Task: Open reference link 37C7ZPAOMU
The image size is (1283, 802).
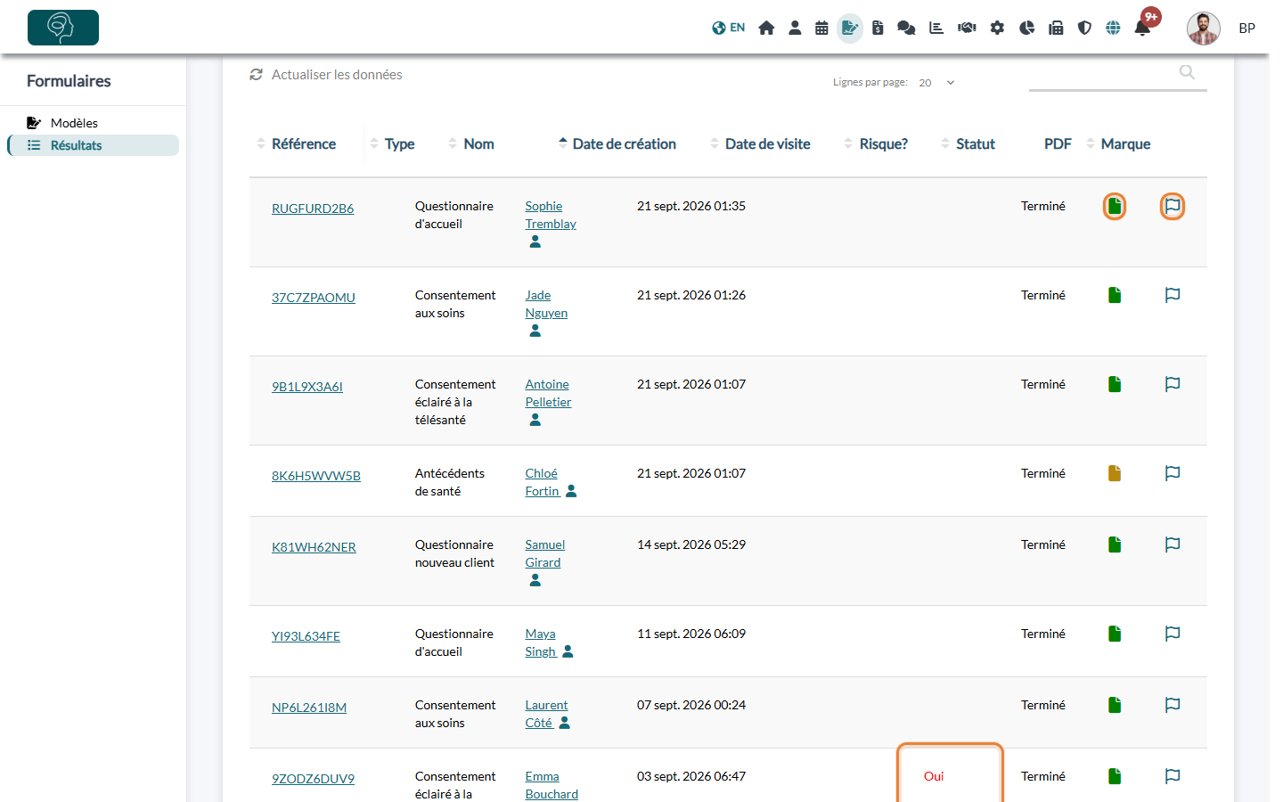Action: [314, 298]
